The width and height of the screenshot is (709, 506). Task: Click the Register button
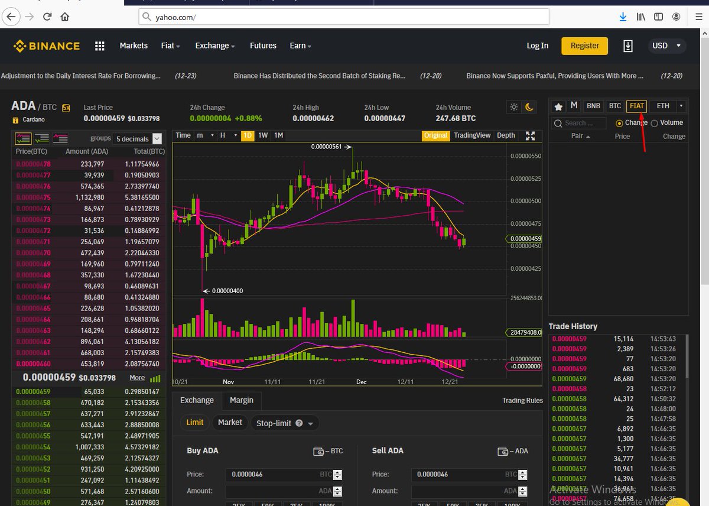point(585,46)
